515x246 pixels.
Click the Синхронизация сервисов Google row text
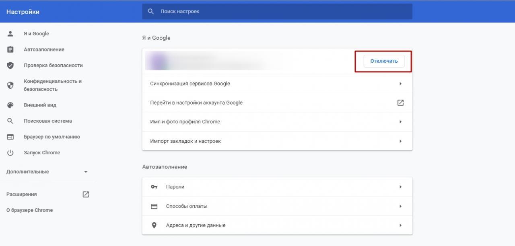(190, 84)
